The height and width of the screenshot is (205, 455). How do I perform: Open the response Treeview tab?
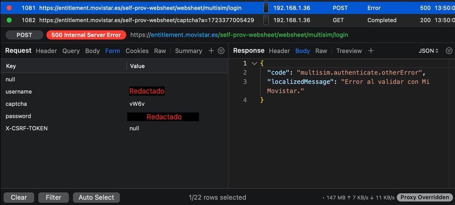[349, 51]
